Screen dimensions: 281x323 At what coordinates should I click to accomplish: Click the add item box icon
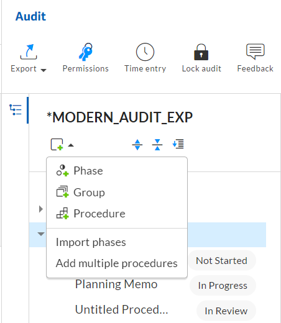(x=57, y=145)
